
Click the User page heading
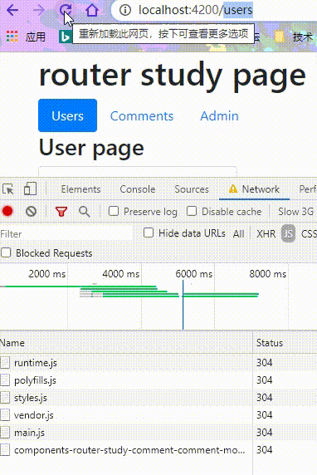tap(91, 149)
